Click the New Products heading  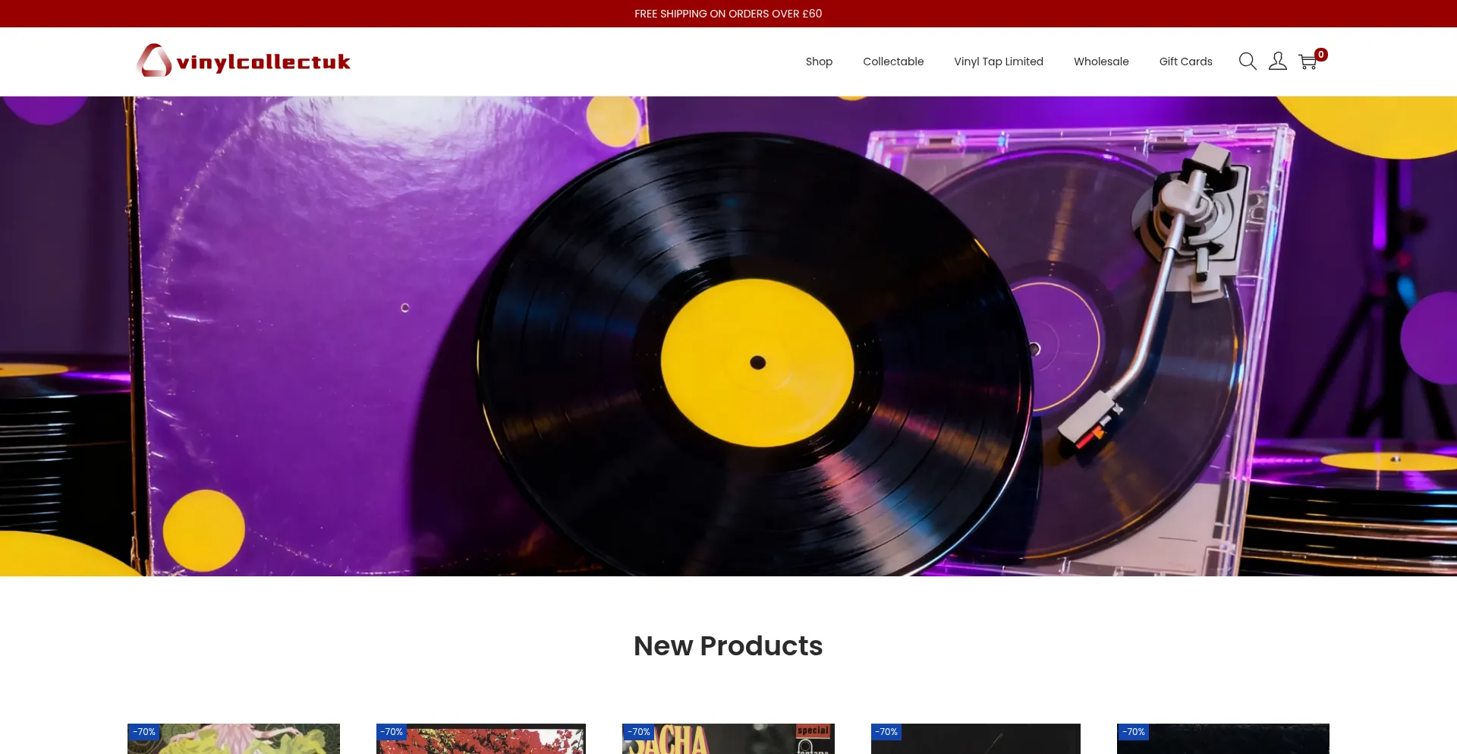tap(728, 646)
